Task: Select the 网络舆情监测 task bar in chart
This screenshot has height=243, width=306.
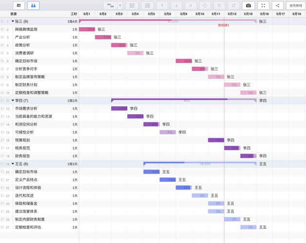Action: click(87, 30)
